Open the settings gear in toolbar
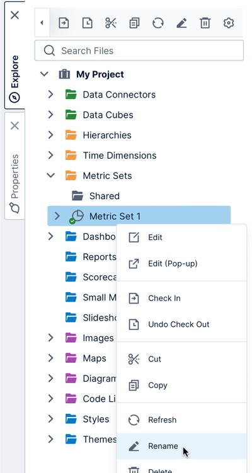Viewport: 252px width, 473px height. (x=229, y=23)
